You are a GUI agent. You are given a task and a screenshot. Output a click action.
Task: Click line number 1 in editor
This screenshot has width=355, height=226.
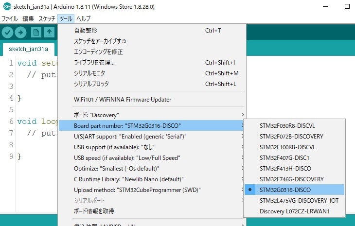point(11,63)
